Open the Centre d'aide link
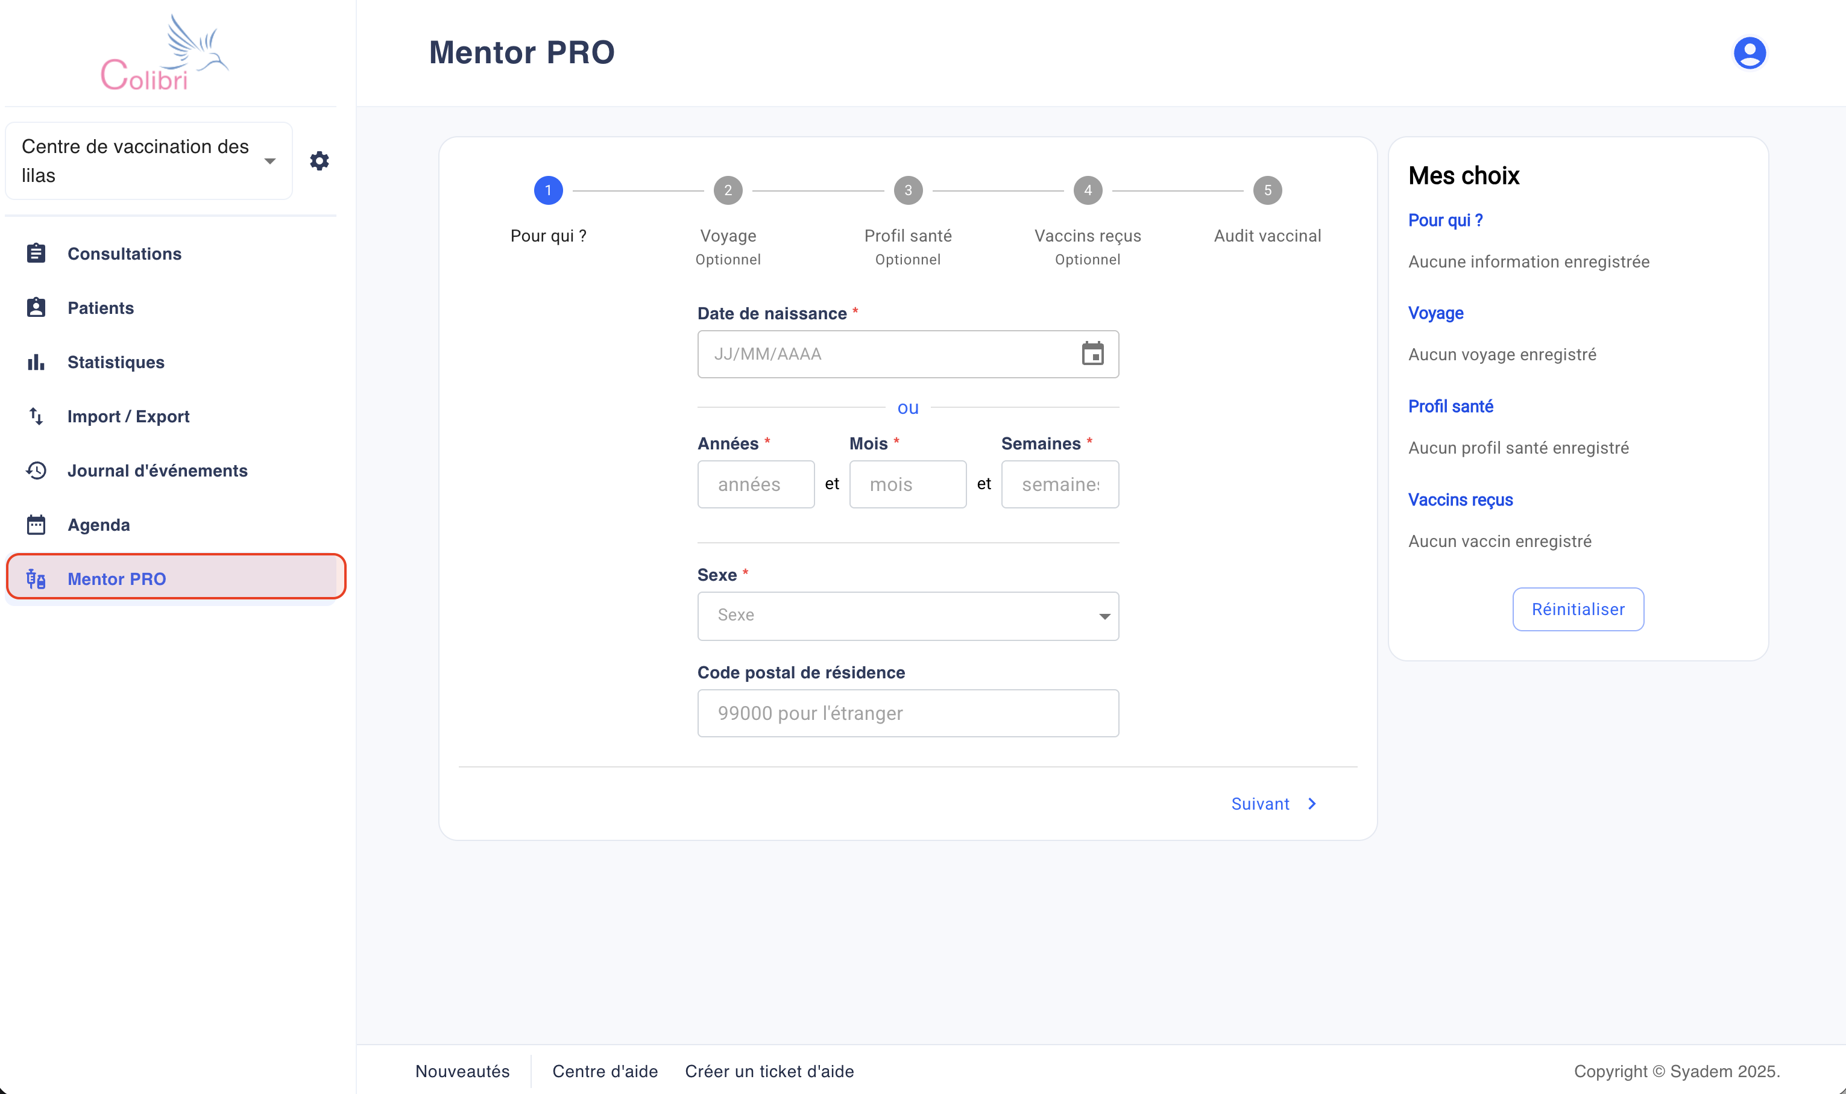 tap(605, 1071)
